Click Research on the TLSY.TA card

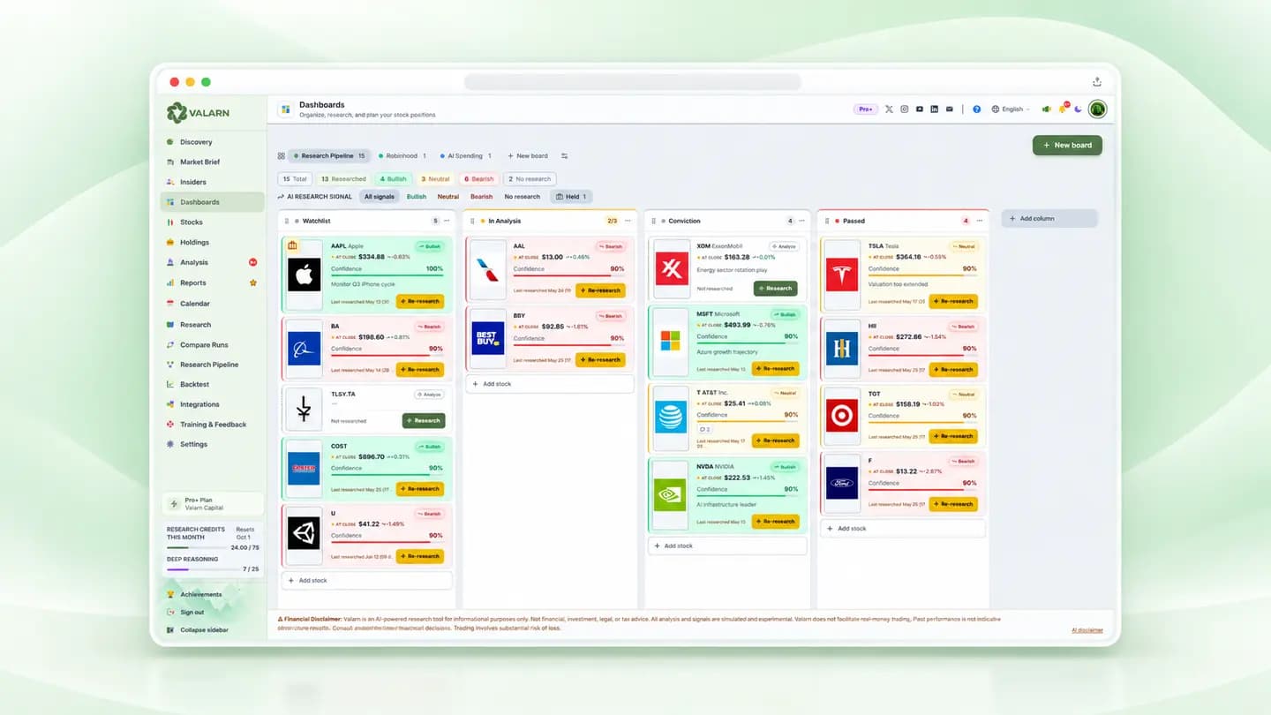coord(424,421)
